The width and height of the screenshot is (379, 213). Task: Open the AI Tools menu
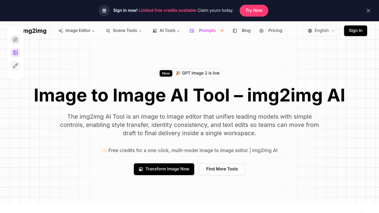pyautogui.click(x=167, y=31)
